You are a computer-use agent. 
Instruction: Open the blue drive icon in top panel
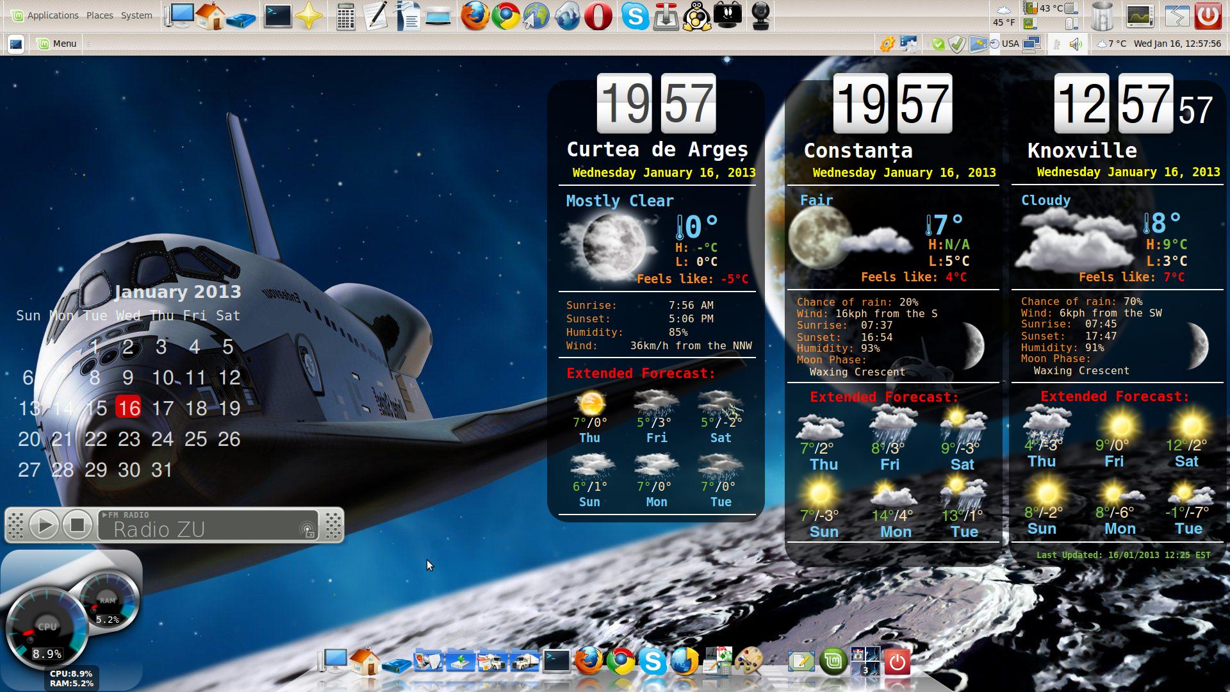(242, 19)
